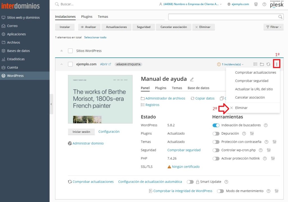Screen dimensions: 288x202
Task: Toggle Modo de mantenimiento switch
Action: pyautogui.click(x=220, y=191)
